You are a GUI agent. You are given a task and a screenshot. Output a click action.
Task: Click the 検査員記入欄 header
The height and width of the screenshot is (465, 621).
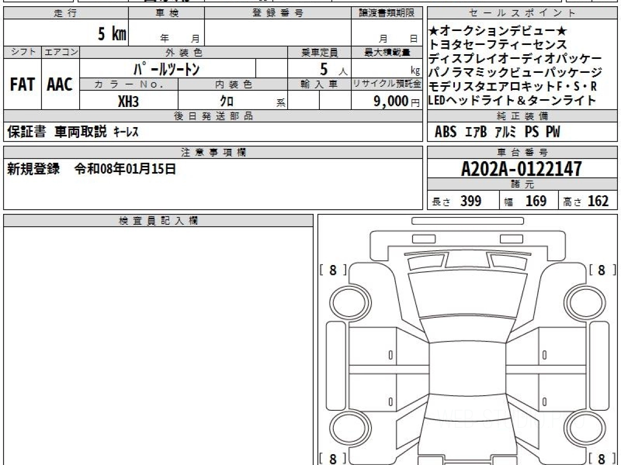pos(158,221)
